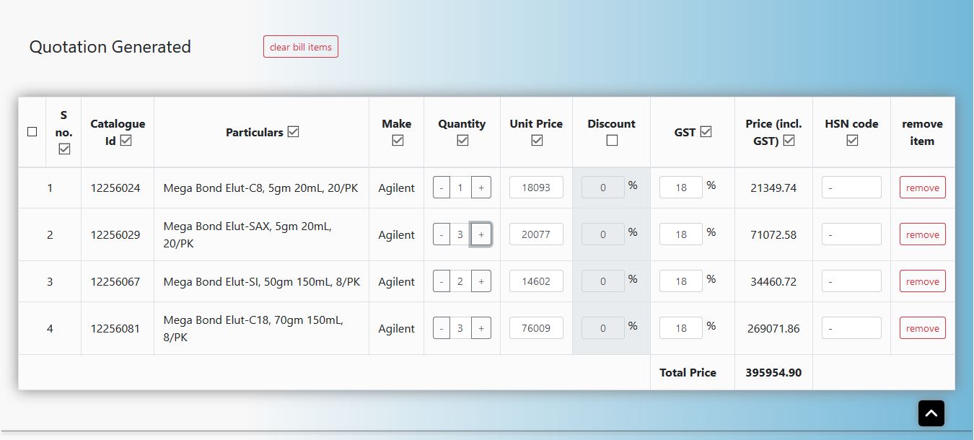Remove item 12256024 from the quotation

[x=922, y=188]
